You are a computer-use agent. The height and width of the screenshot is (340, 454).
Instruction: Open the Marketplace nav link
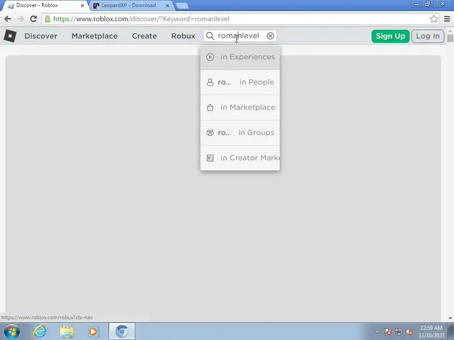(94, 36)
